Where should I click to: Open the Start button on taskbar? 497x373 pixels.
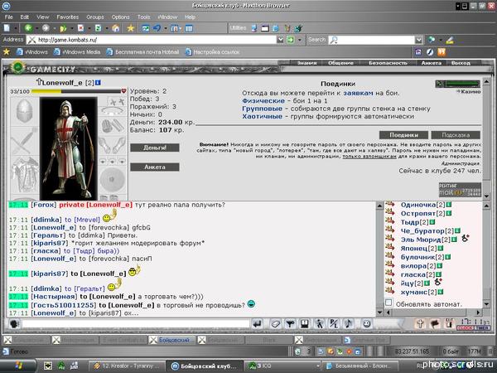click(17, 366)
